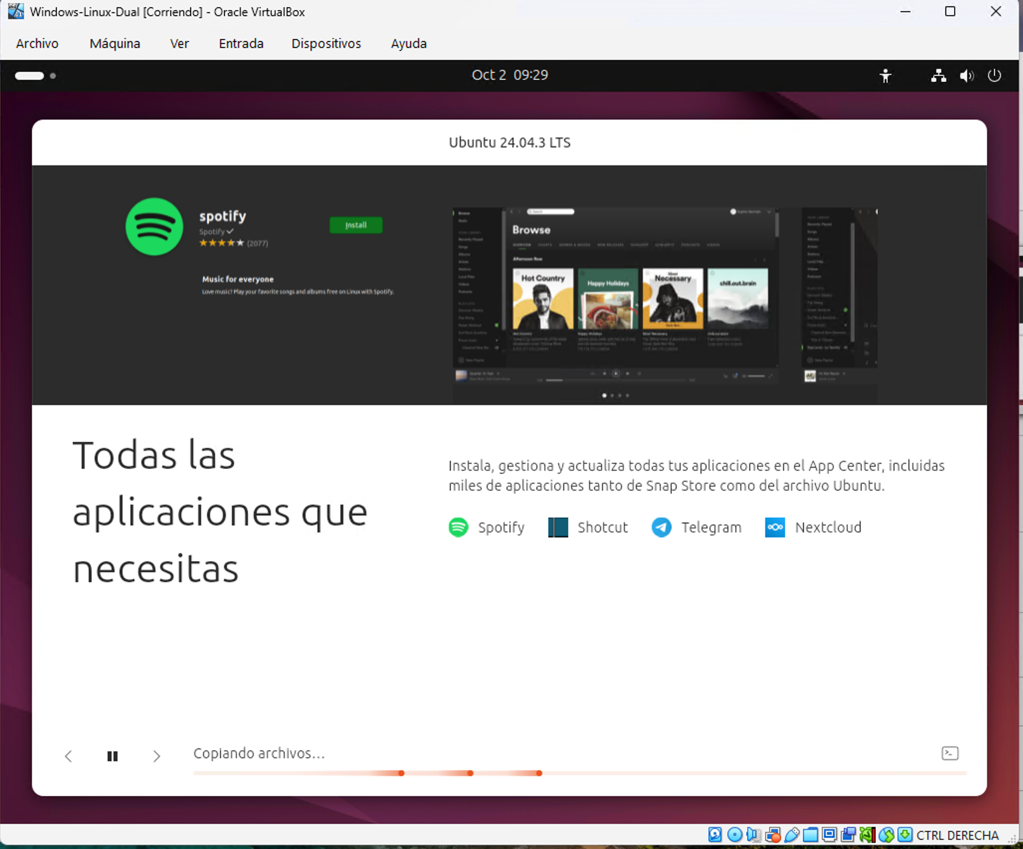Click the volume speaker icon in Ubuntu top bar
The image size is (1023, 849).
click(x=966, y=76)
